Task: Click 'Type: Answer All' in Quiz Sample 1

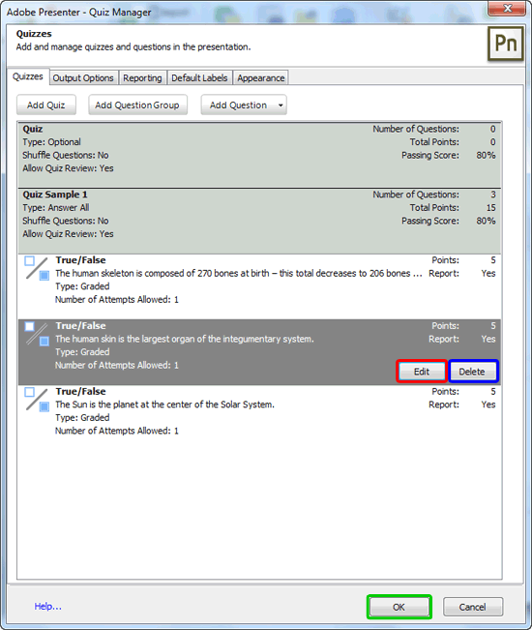Action: [56, 208]
